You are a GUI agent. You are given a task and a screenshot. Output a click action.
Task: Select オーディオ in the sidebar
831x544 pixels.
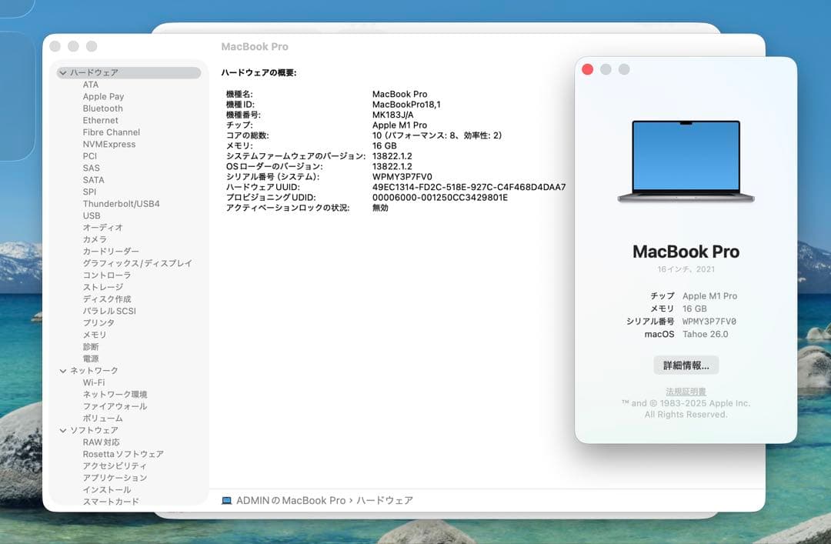(103, 228)
